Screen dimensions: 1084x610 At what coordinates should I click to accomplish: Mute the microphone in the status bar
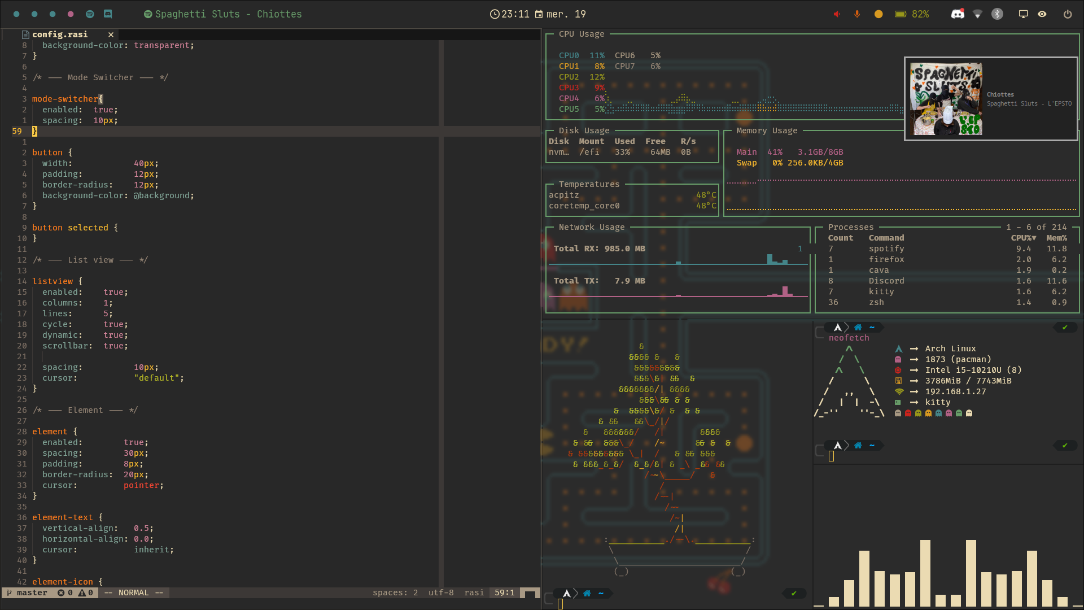[857, 14]
